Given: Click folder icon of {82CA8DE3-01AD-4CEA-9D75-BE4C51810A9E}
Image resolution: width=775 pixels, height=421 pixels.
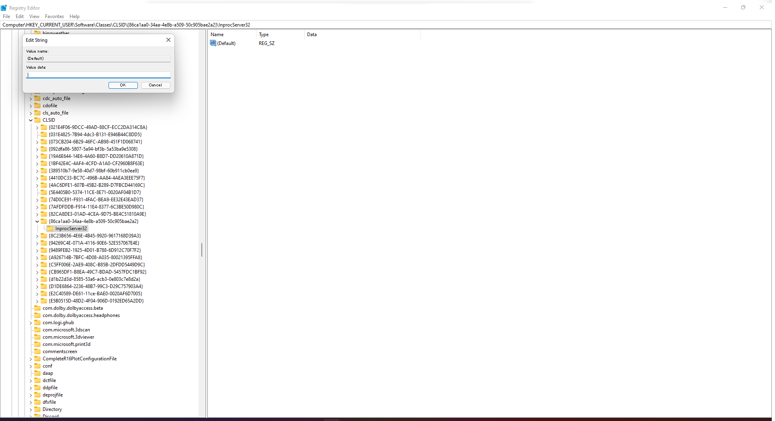Looking at the screenshot, I should tap(44, 214).
